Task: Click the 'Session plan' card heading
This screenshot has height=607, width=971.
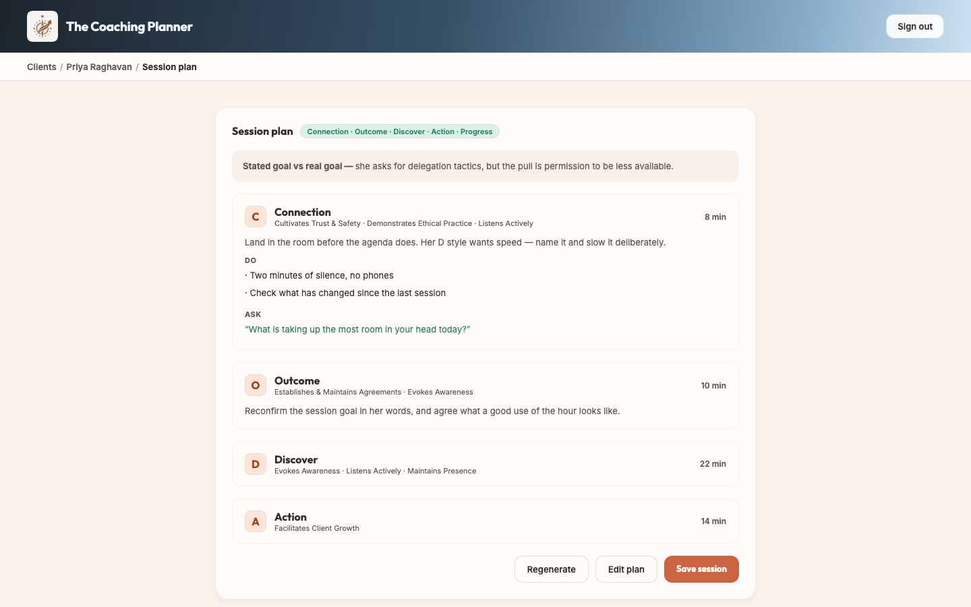Action: click(262, 132)
